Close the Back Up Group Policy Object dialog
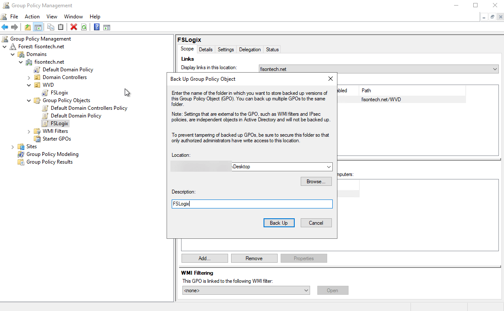This screenshot has width=504, height=311. (331, 79)
